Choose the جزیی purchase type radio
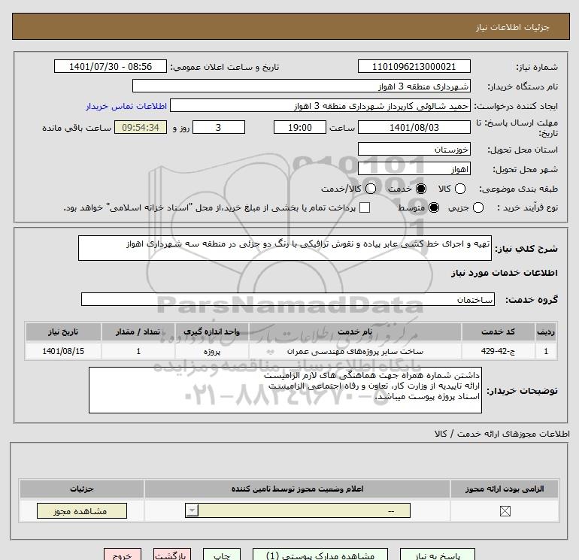579x560 pixels. [477, 207]
